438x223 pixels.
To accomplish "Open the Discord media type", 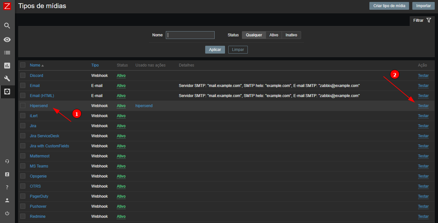I will pyautogui.click(x=36, y=76).
